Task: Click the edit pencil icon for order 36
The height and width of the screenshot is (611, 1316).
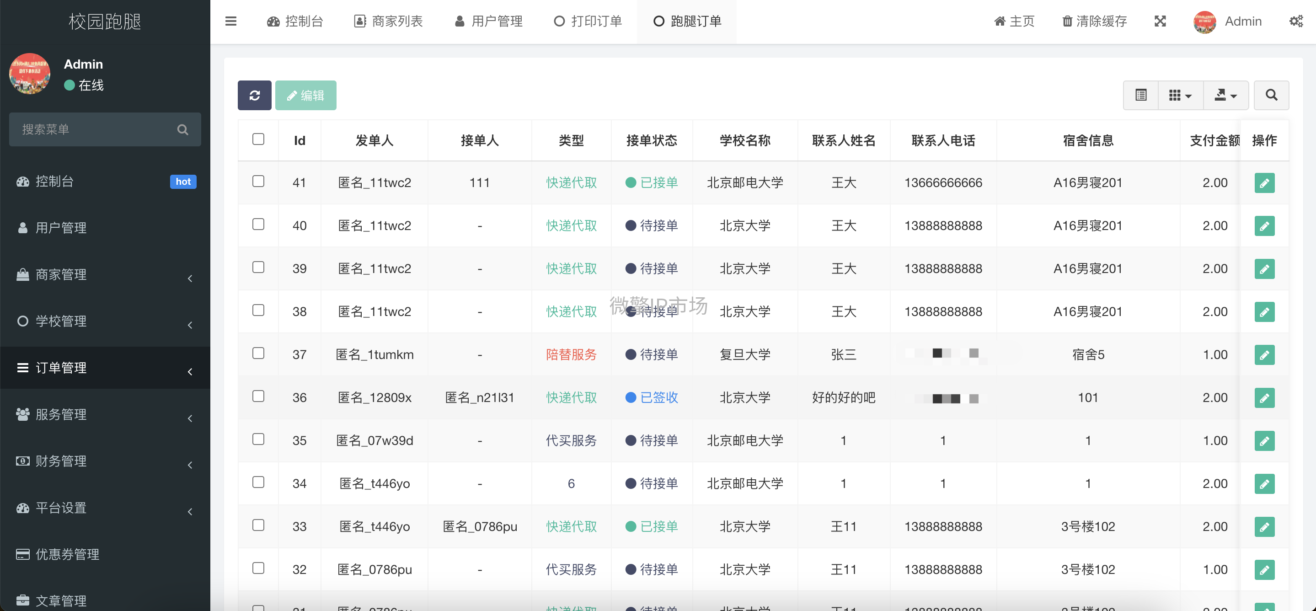Action: 1264,397
